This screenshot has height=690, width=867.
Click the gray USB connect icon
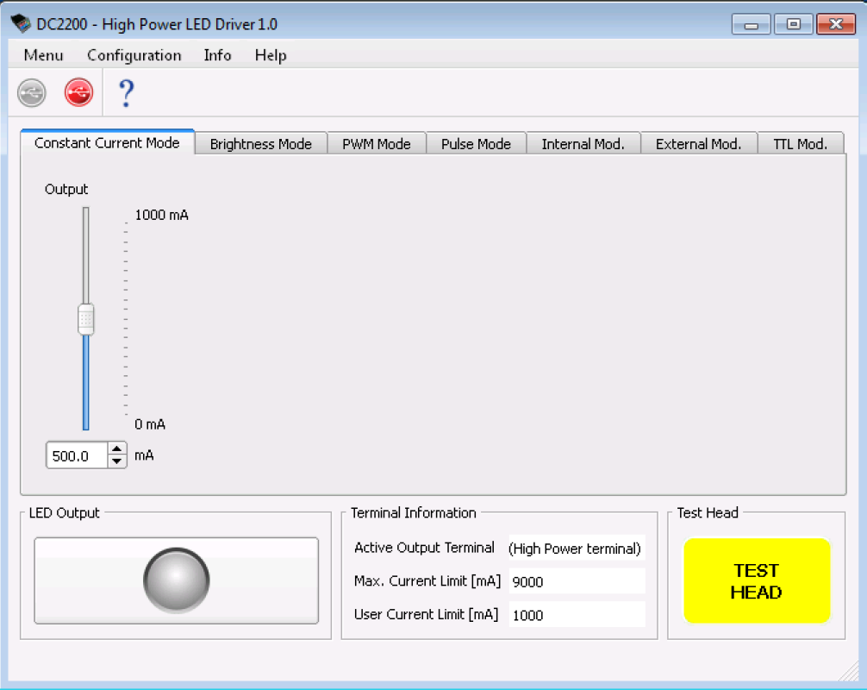pos(32,92)
